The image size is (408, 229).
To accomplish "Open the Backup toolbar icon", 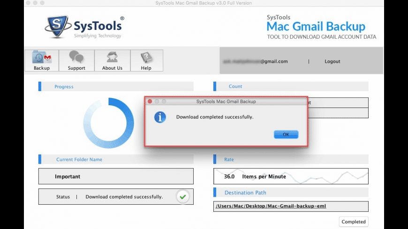I will coord(42,60).
